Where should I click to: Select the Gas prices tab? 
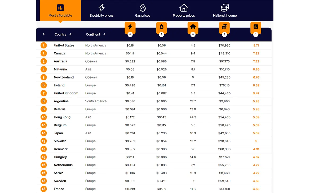click(143, 11)
